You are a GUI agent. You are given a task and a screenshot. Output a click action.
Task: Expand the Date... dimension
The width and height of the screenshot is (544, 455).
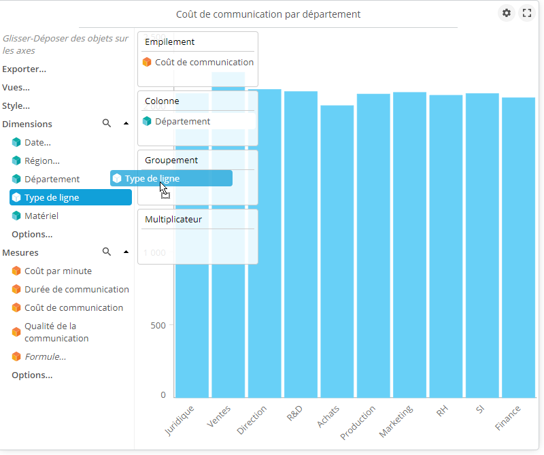point(37,143)
